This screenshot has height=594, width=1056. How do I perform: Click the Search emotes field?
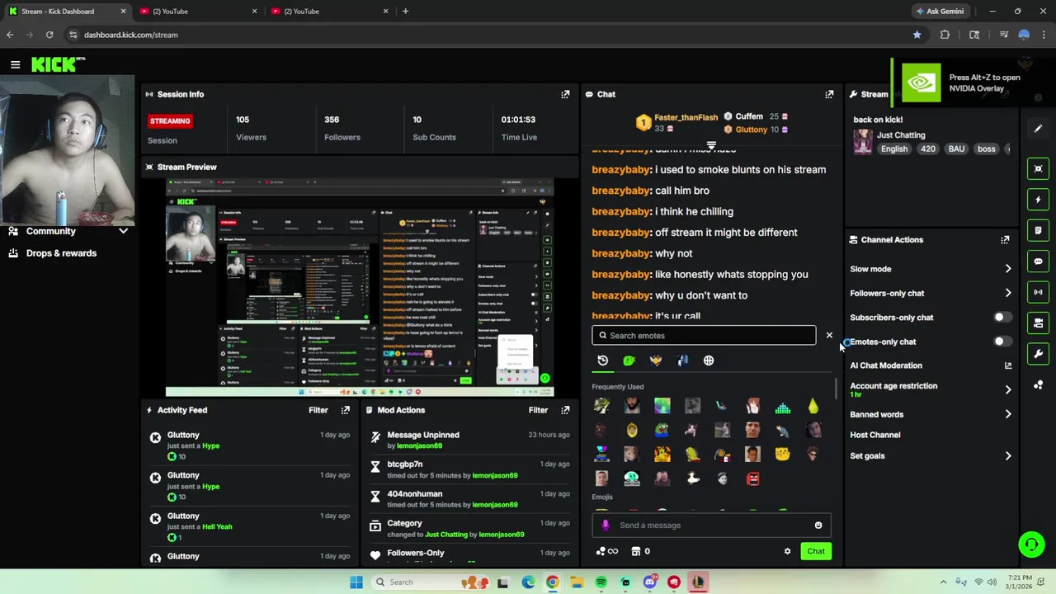(704, 336)
